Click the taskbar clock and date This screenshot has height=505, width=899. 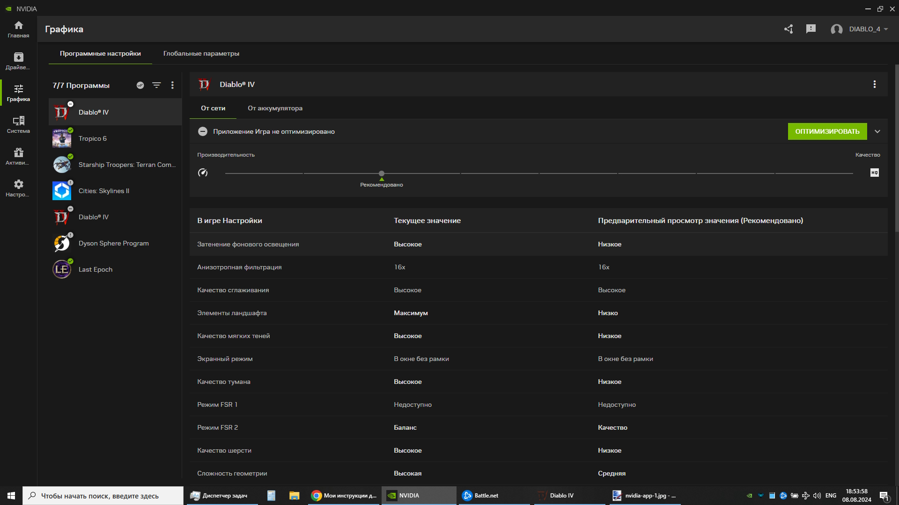point(857,496)
